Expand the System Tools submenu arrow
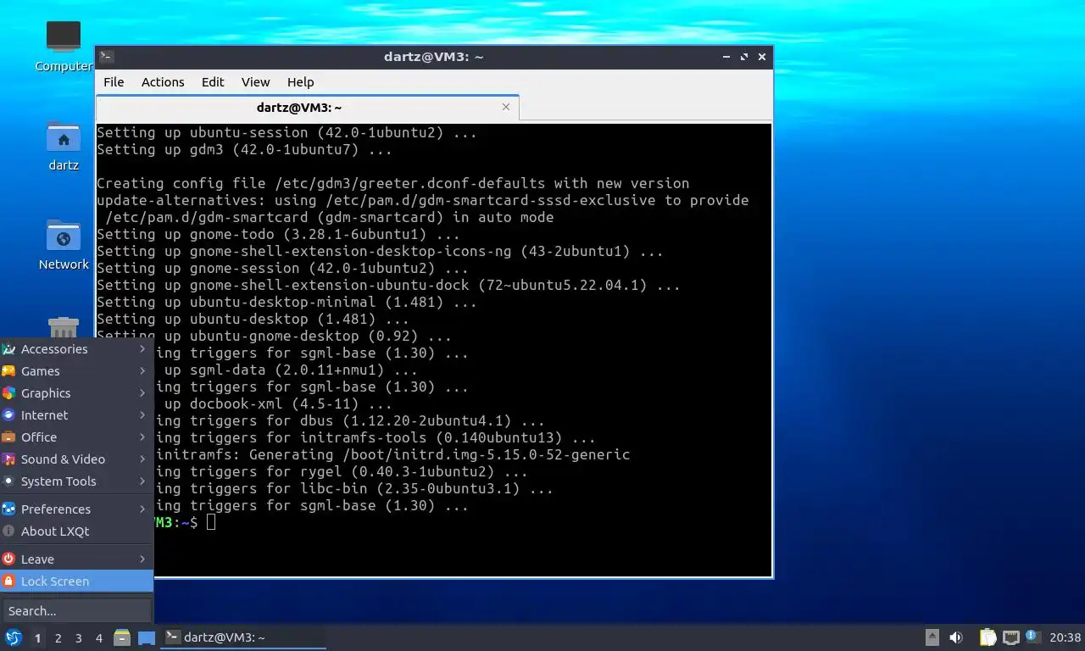The height and width of the screenshot is (651, 1085). 142,481
